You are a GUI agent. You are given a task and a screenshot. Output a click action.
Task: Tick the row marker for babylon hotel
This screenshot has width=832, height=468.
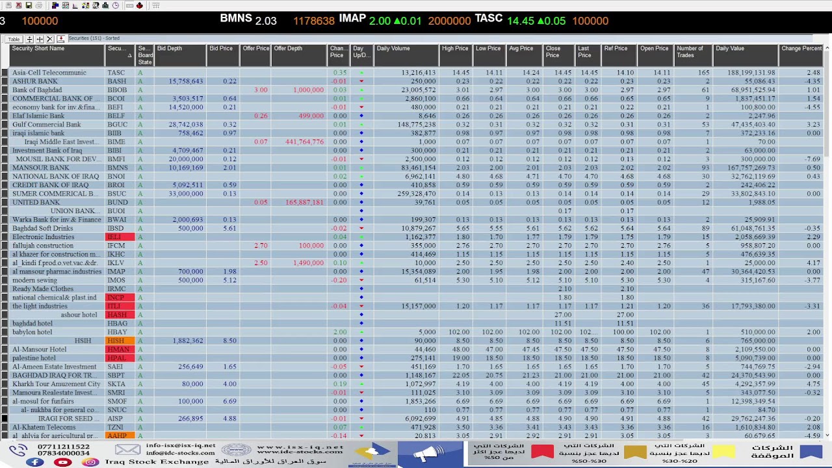[5, 332]
